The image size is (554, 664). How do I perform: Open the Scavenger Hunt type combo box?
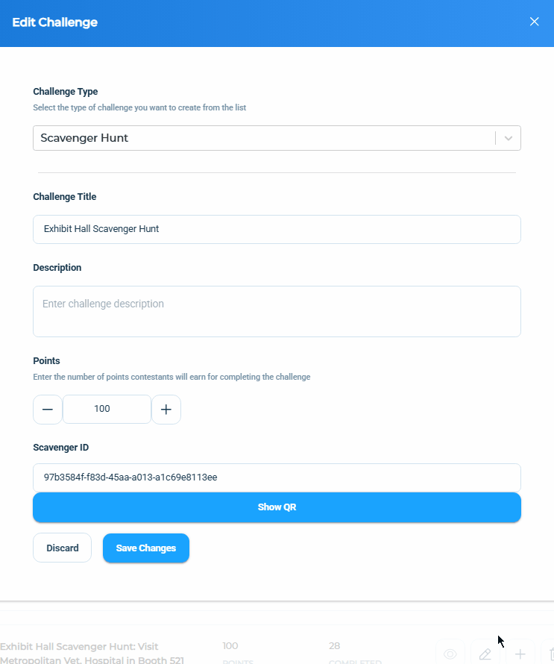[277, 138]
